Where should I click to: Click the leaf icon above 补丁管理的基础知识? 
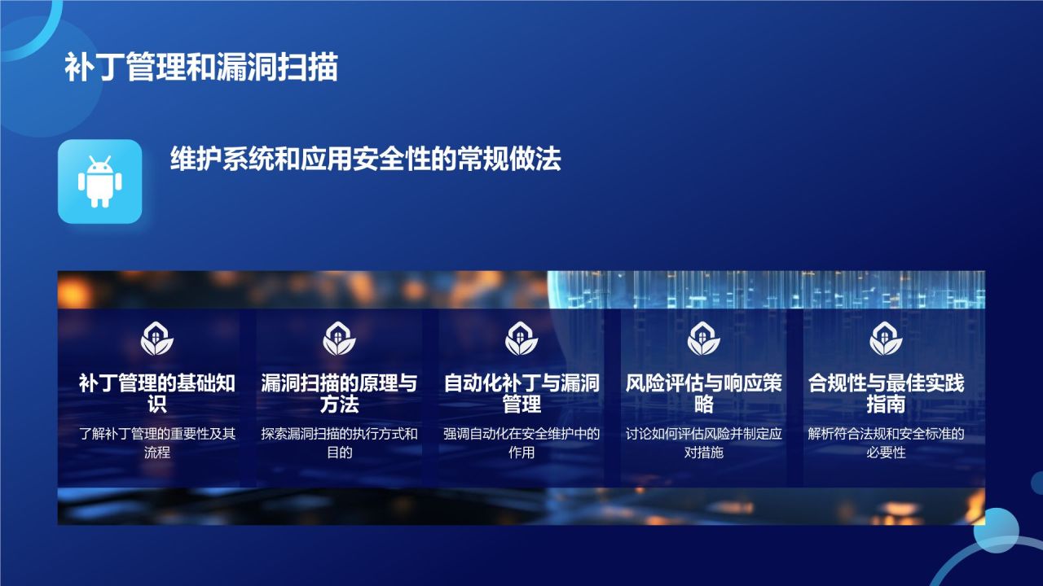pos(157,339)
